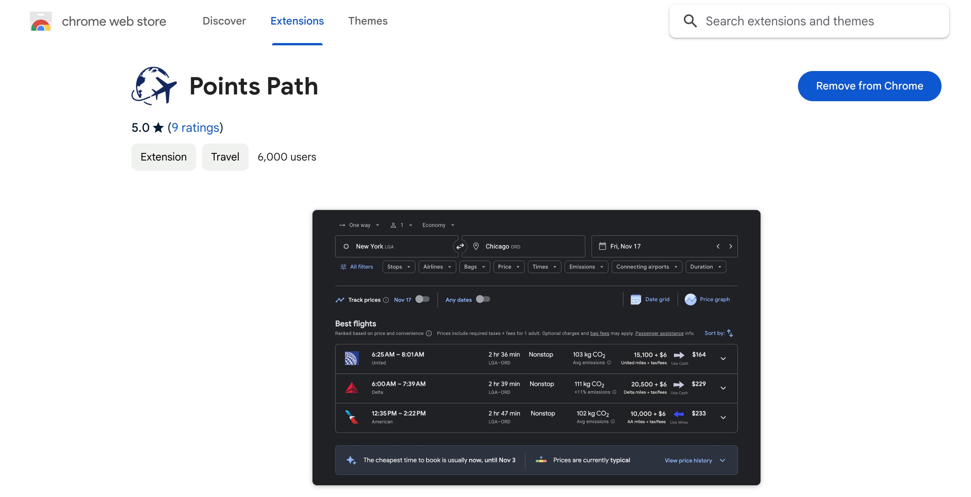Open the Economy cabin class dropdown
The height and width of the screenshot is (497, 971).
(438, 225)
